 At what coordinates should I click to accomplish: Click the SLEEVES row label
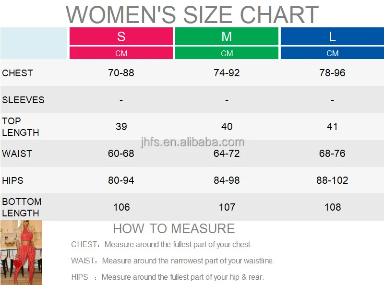click(23, 100)
